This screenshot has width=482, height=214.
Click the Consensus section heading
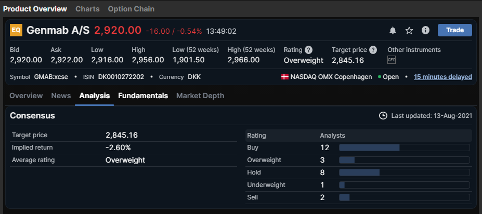click(33, 116)
